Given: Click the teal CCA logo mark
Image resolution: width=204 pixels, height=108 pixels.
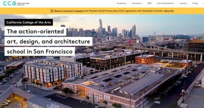Looking at the screenshot, I should point(9,3).
